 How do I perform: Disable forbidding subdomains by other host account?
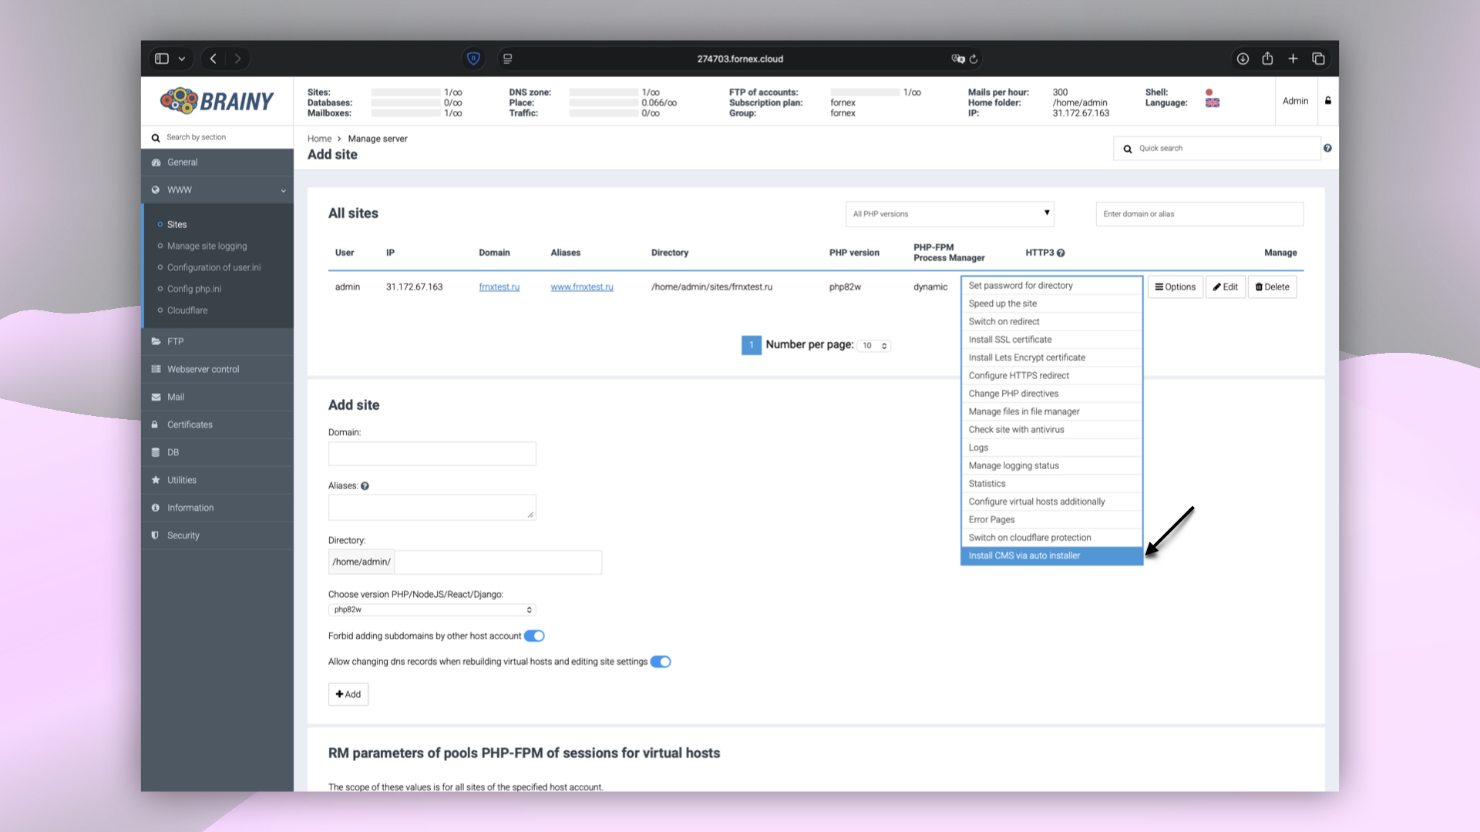coord(536,636)
